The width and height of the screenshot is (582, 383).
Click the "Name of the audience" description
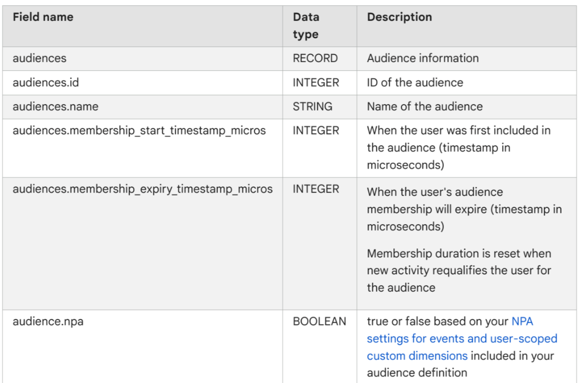point(425,106)
